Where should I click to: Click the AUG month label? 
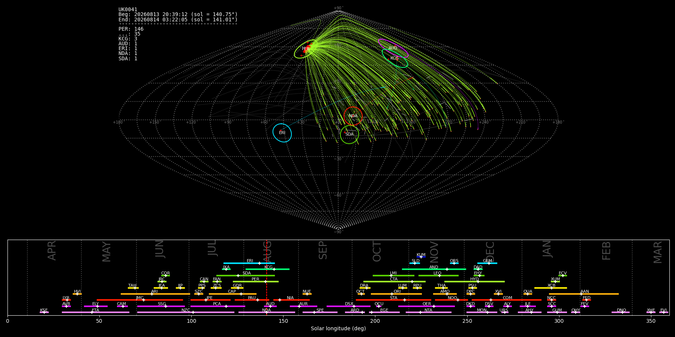(267, 251)
